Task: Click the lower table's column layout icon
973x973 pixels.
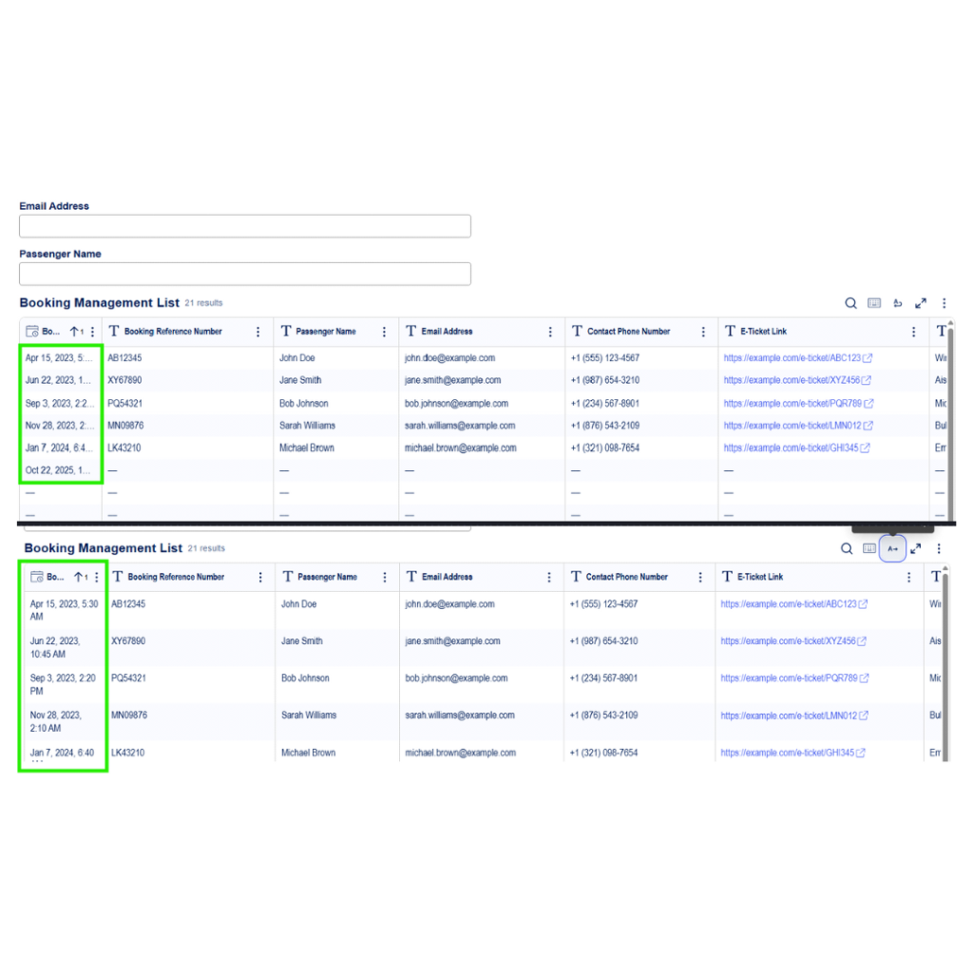Action: click(x=869, y=548)
